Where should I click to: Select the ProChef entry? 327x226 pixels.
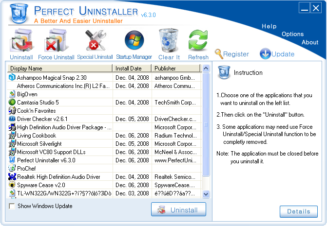26,169
